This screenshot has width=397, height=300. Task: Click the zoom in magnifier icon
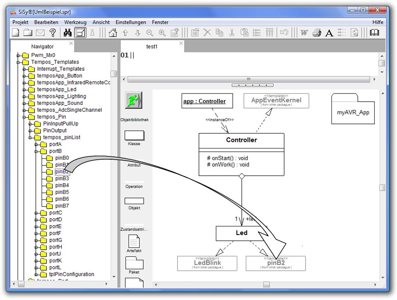point(162,33)
